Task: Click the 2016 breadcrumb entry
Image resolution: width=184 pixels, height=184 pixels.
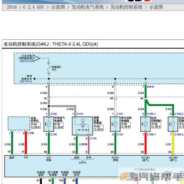Action: 12,7
